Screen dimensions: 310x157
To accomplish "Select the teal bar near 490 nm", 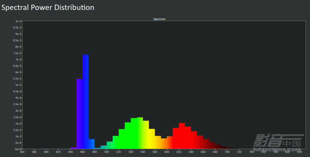I will 104,147.
